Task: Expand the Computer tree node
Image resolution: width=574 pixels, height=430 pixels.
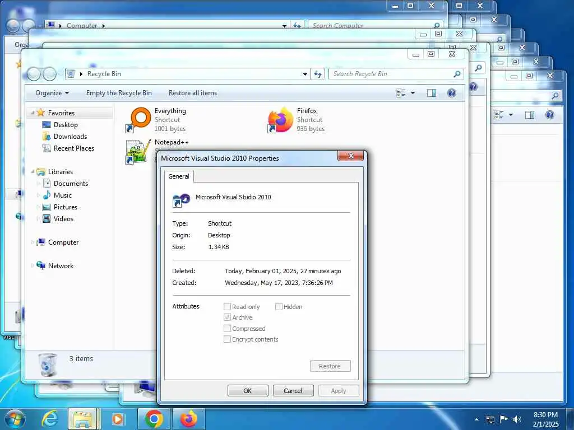Action: tap(33, 242)
